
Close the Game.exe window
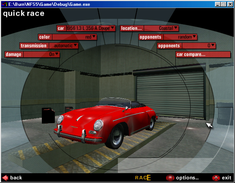click(230, 4)
